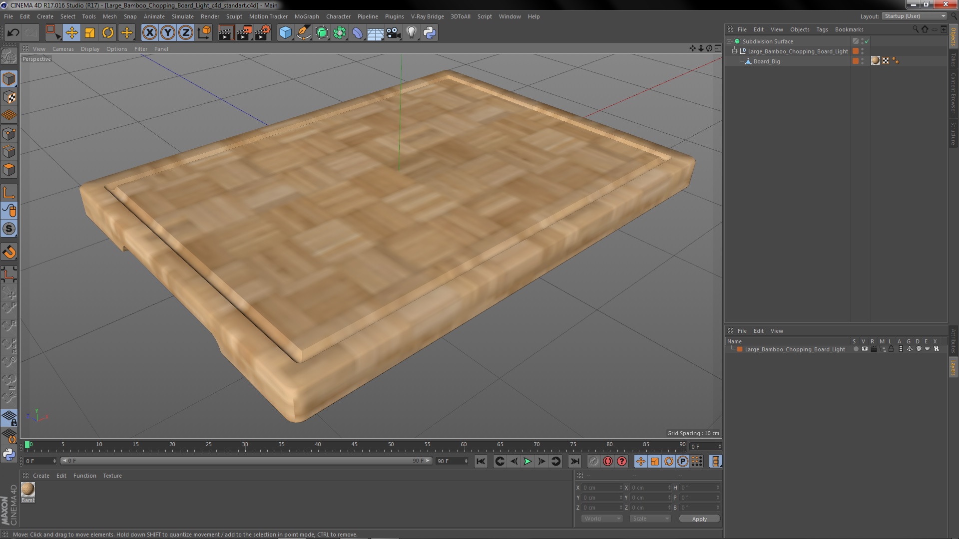Screen dimensions: 959x539
Task: Switch to Texture mode in sidebar
Action: coord(9,97)
